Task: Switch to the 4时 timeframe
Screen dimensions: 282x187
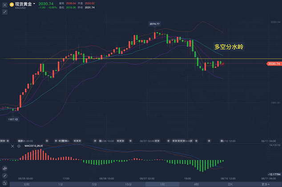Action: pyautogui.click(x=196, y=184)
